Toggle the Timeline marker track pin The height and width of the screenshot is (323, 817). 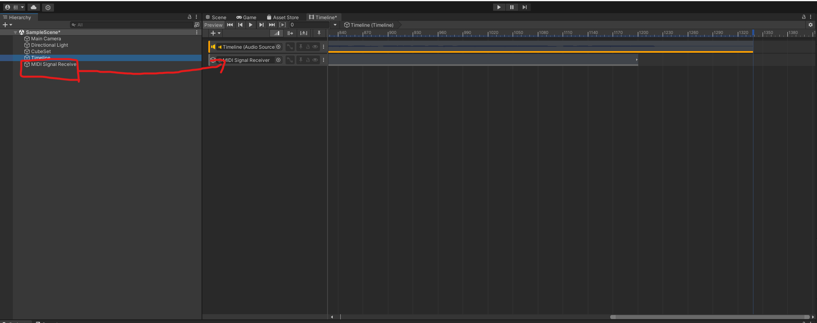(319, 33)
